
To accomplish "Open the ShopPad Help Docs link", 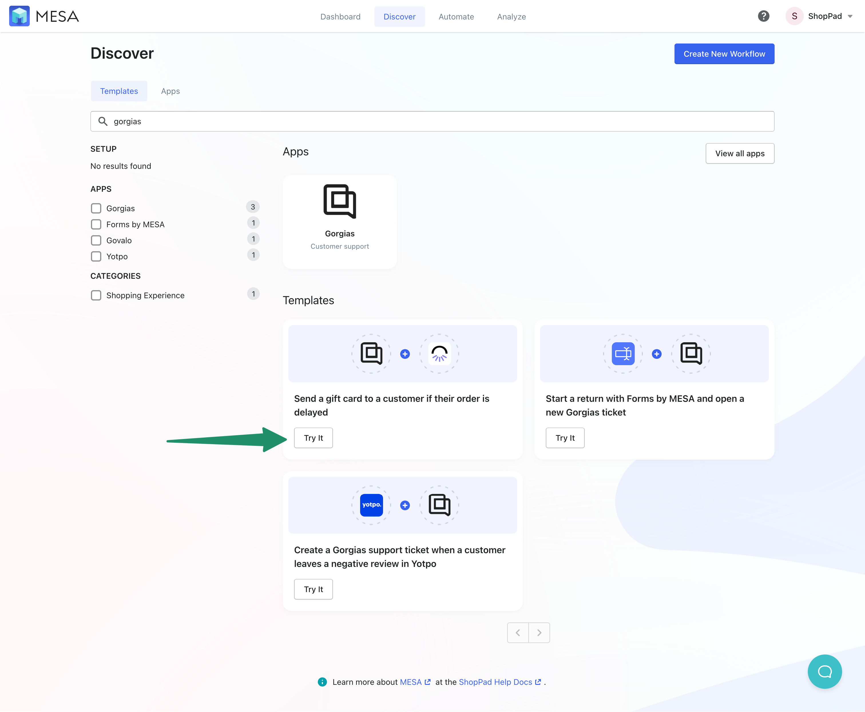I will pyautogui.click(x=495, y=682).
